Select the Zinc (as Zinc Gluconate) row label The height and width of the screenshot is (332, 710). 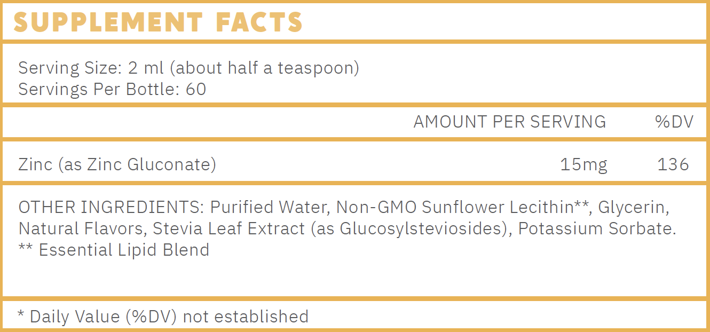click(x=117, y=164)
